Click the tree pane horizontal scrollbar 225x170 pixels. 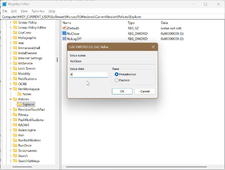pyautogui.click(x=22, y=167)
